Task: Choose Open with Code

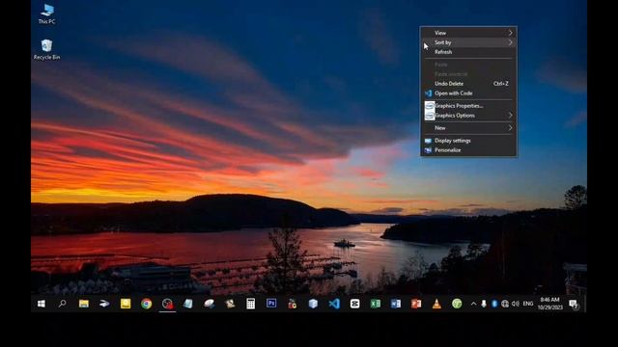Action: tap(468, 93)
